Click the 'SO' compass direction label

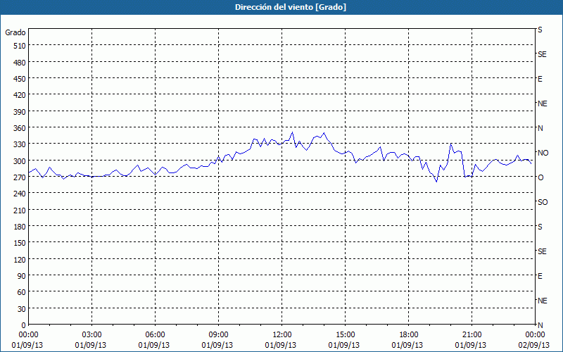pyautogui.click(x=543, y=202)
